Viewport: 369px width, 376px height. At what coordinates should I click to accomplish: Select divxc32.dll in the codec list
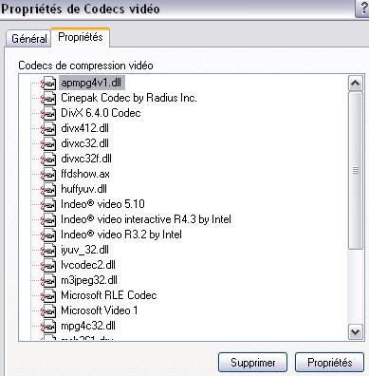click(84, 143)
